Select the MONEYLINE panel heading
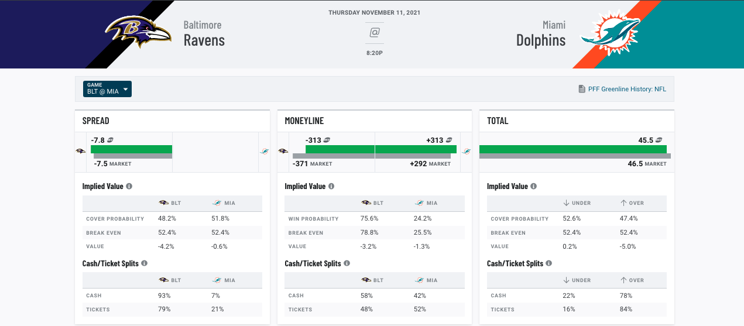Screen dimensions: 744x326 pos(304,121)
